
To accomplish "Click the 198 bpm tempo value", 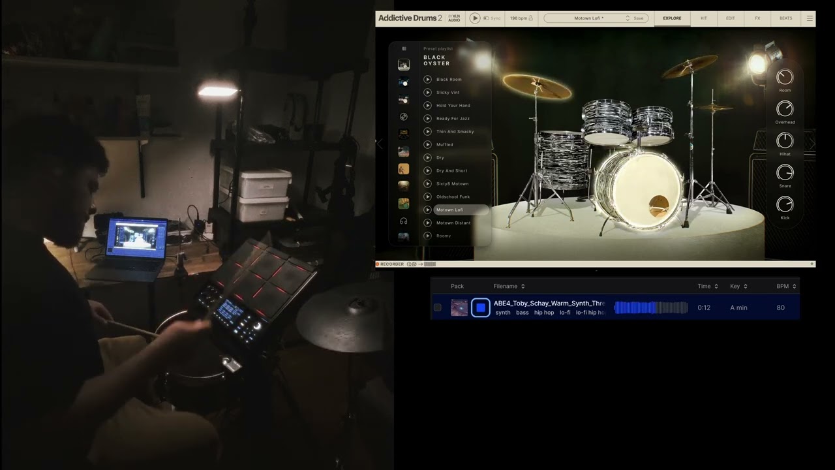I will 518,18.
